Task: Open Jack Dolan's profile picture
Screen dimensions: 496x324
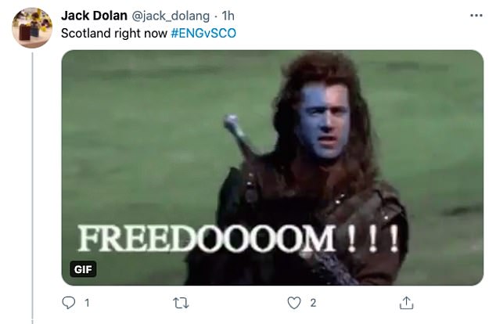Action: [x=32, y=28]
